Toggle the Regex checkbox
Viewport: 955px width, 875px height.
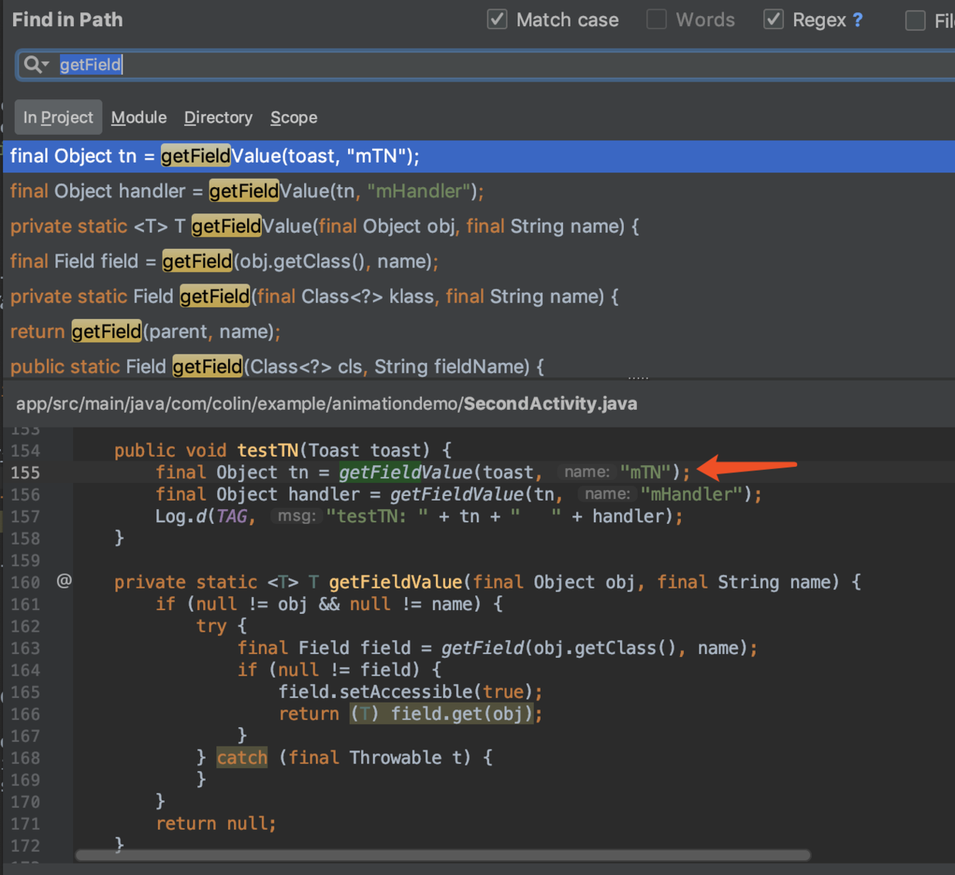(x=773, y=19)
